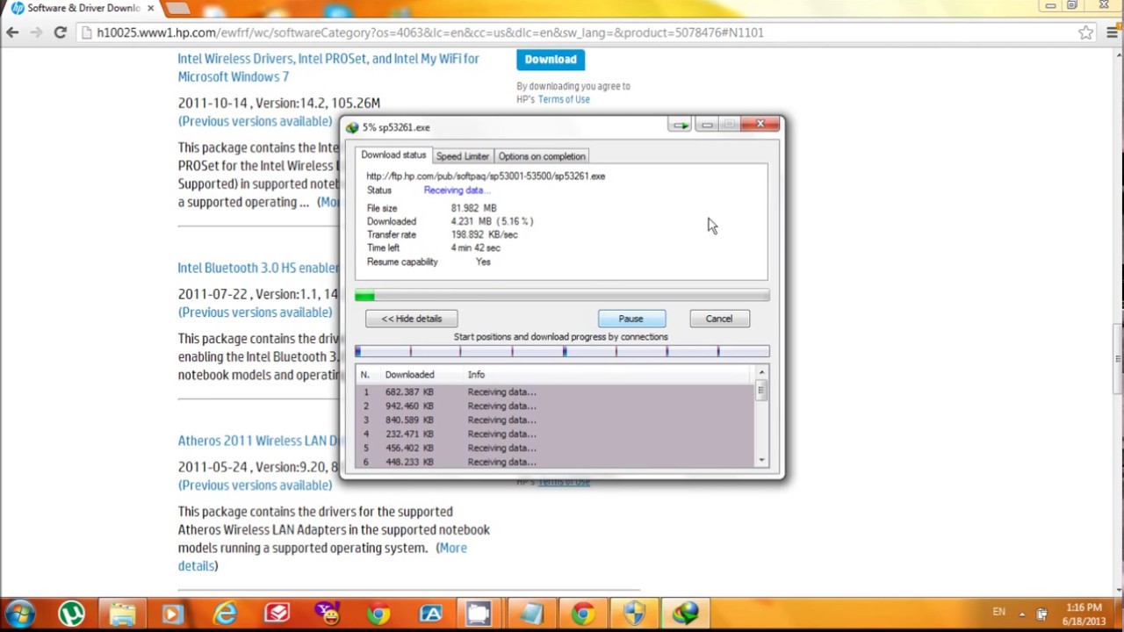Open the Windows security shield taskbar item
The width and height of the screenshot is (1124, 632).
click(x=634, y=614)
